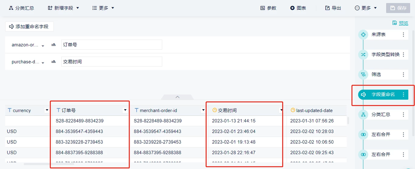
Task: Click the 导出 export button
Action: click(x=333, y=8)
